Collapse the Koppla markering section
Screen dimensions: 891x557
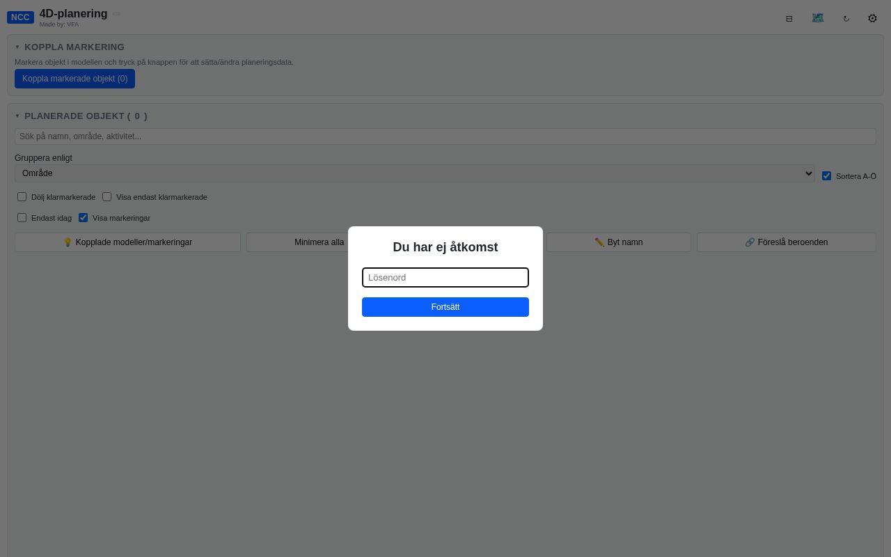(x=17, y=47)
